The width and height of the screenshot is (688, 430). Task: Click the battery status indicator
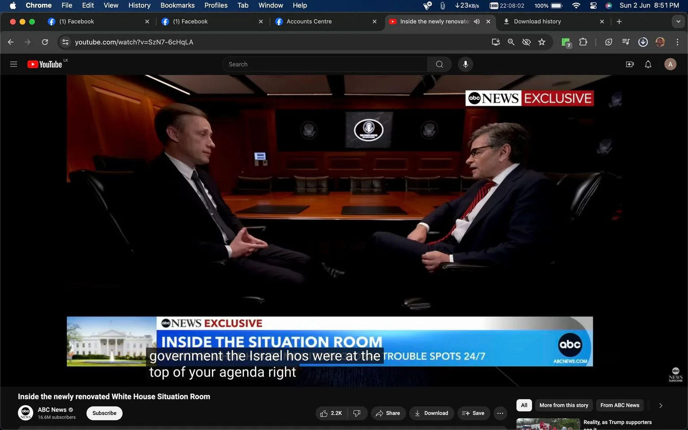click(x=549, y=5)
